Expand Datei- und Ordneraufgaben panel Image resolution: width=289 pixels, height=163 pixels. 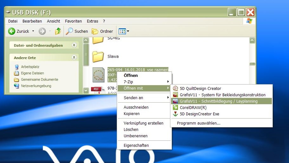click(74, 45)
